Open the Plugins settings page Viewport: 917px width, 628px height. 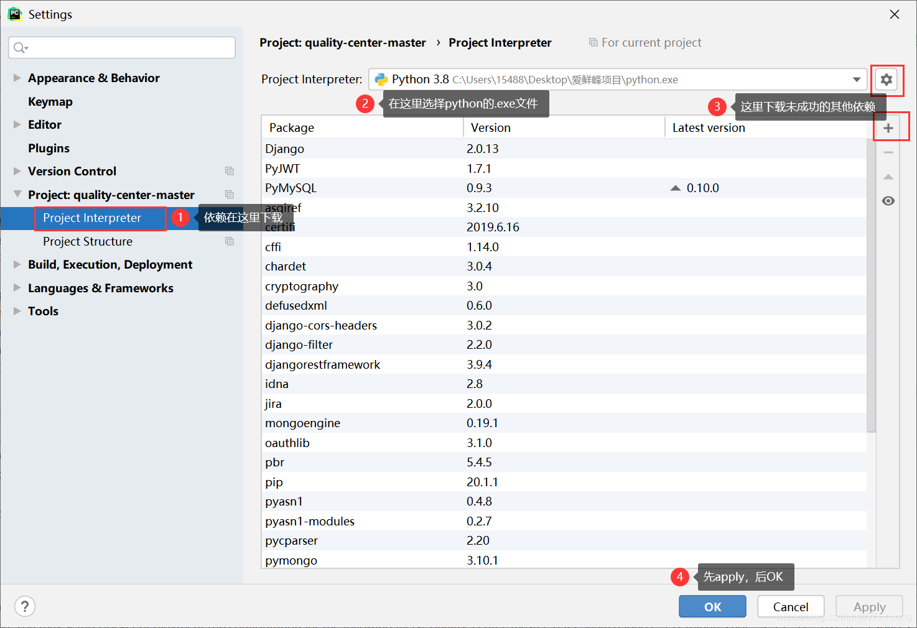tap(49, 148)
